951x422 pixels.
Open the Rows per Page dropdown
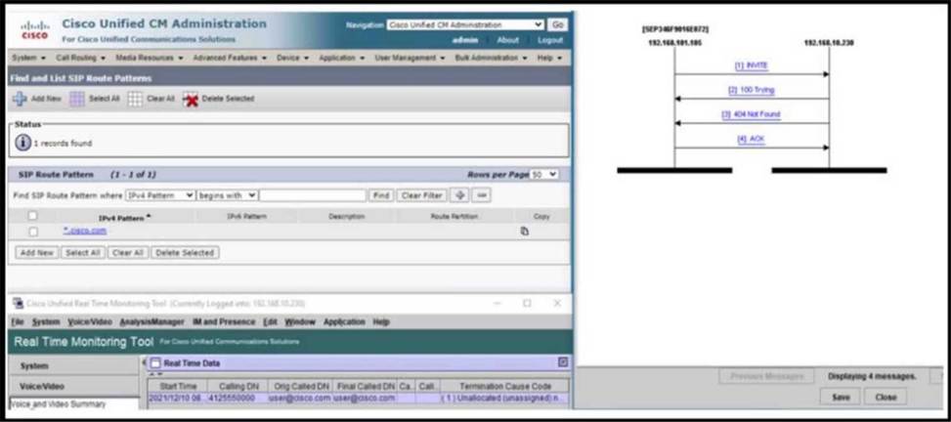[544, 175]
